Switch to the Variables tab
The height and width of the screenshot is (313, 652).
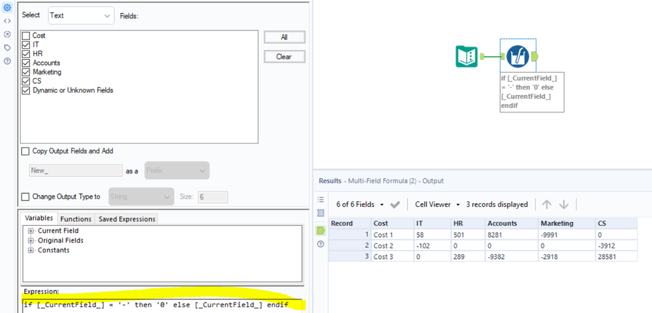click(x=39, y=219)
